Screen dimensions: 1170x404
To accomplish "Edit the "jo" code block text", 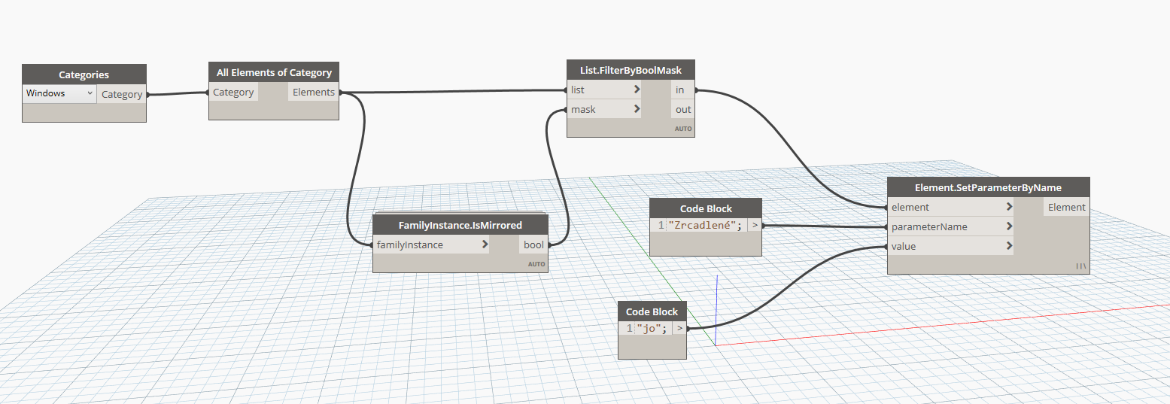I will tap(652, 329).
